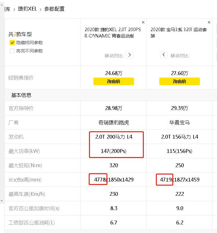Click the 147(200Ps) power value
The width and height of the screenshot is (217, 233).
pyautogui.click(x=114, y=151)
